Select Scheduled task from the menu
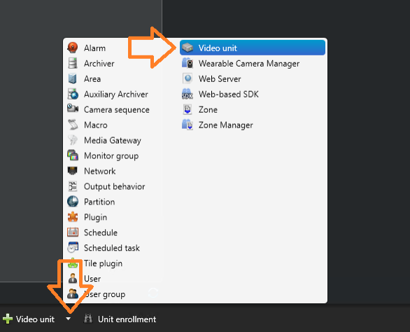This screenshot has width=410, height=332. (x=113, y=248)
